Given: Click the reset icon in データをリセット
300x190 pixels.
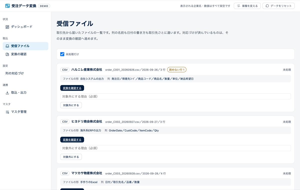Looking at the screenshot, I should tap(267, 6).
